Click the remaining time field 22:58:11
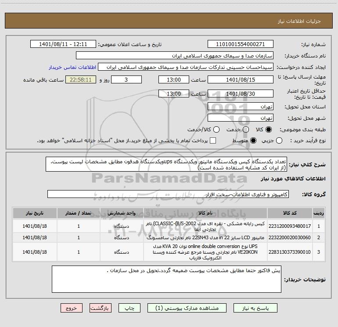Screen dimensions: 338x327 [81, 79]
